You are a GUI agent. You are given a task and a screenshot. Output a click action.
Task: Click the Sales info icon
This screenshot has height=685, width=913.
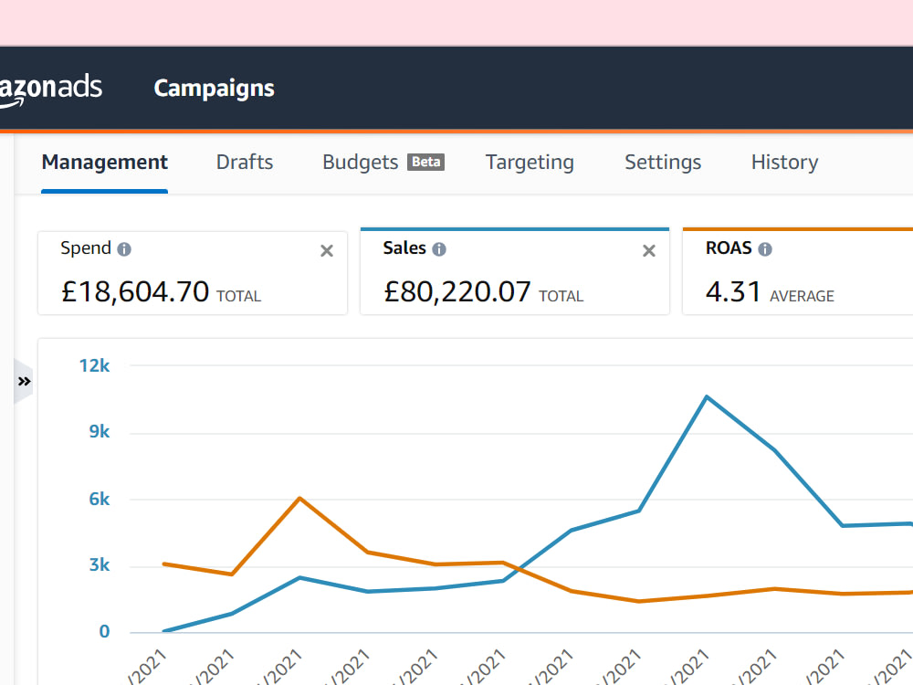point(439,249)
